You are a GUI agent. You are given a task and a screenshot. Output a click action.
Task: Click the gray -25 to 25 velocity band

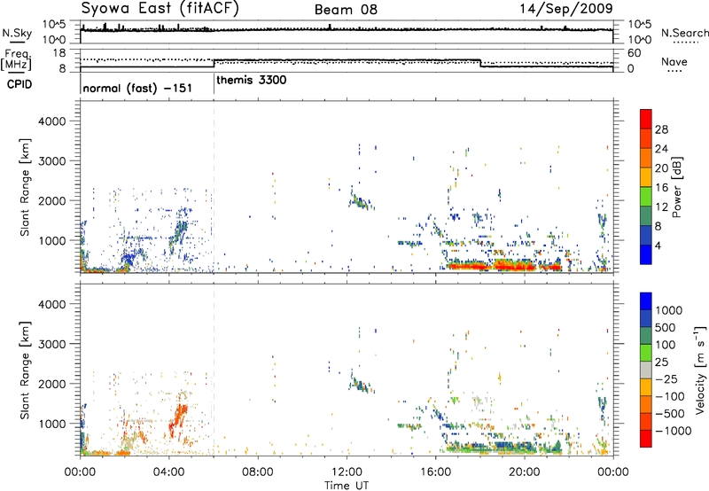click(x=646, y=370)
